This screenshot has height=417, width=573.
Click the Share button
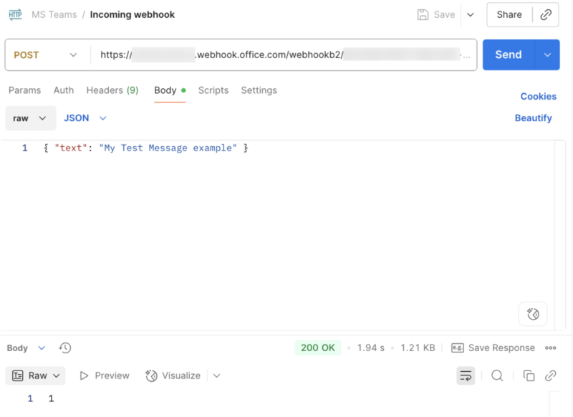pos(509,14)
